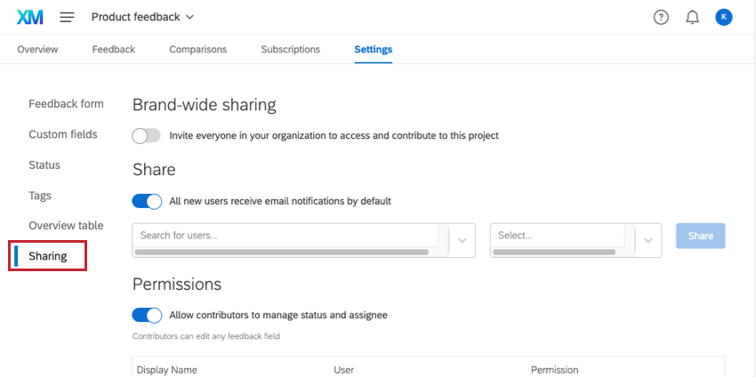
Task: Open the notifications bell
Action: tap(692, 17)
